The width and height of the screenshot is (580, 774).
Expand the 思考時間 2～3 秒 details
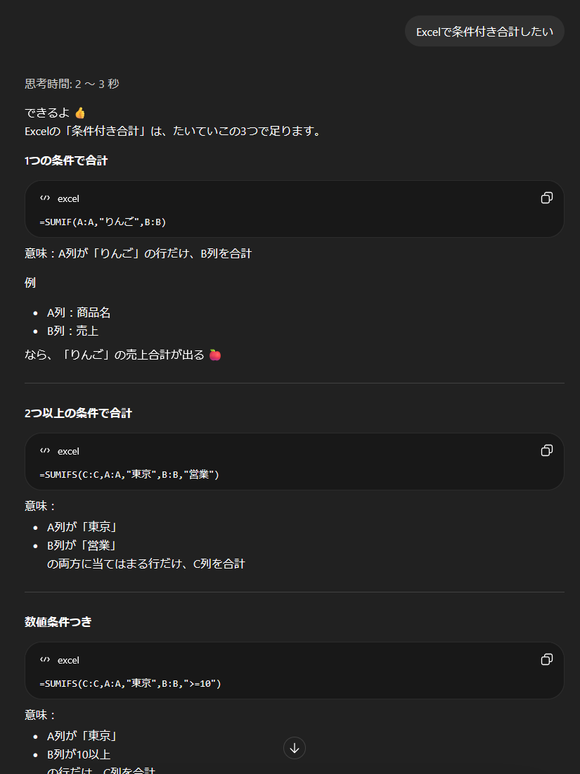tap(72, 84)
